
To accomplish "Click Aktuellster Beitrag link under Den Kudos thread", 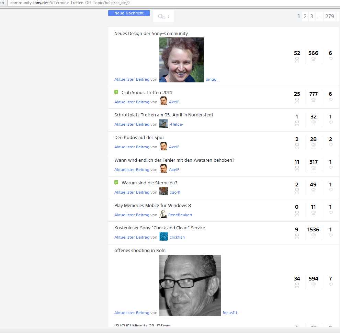I will click(132, 147).
